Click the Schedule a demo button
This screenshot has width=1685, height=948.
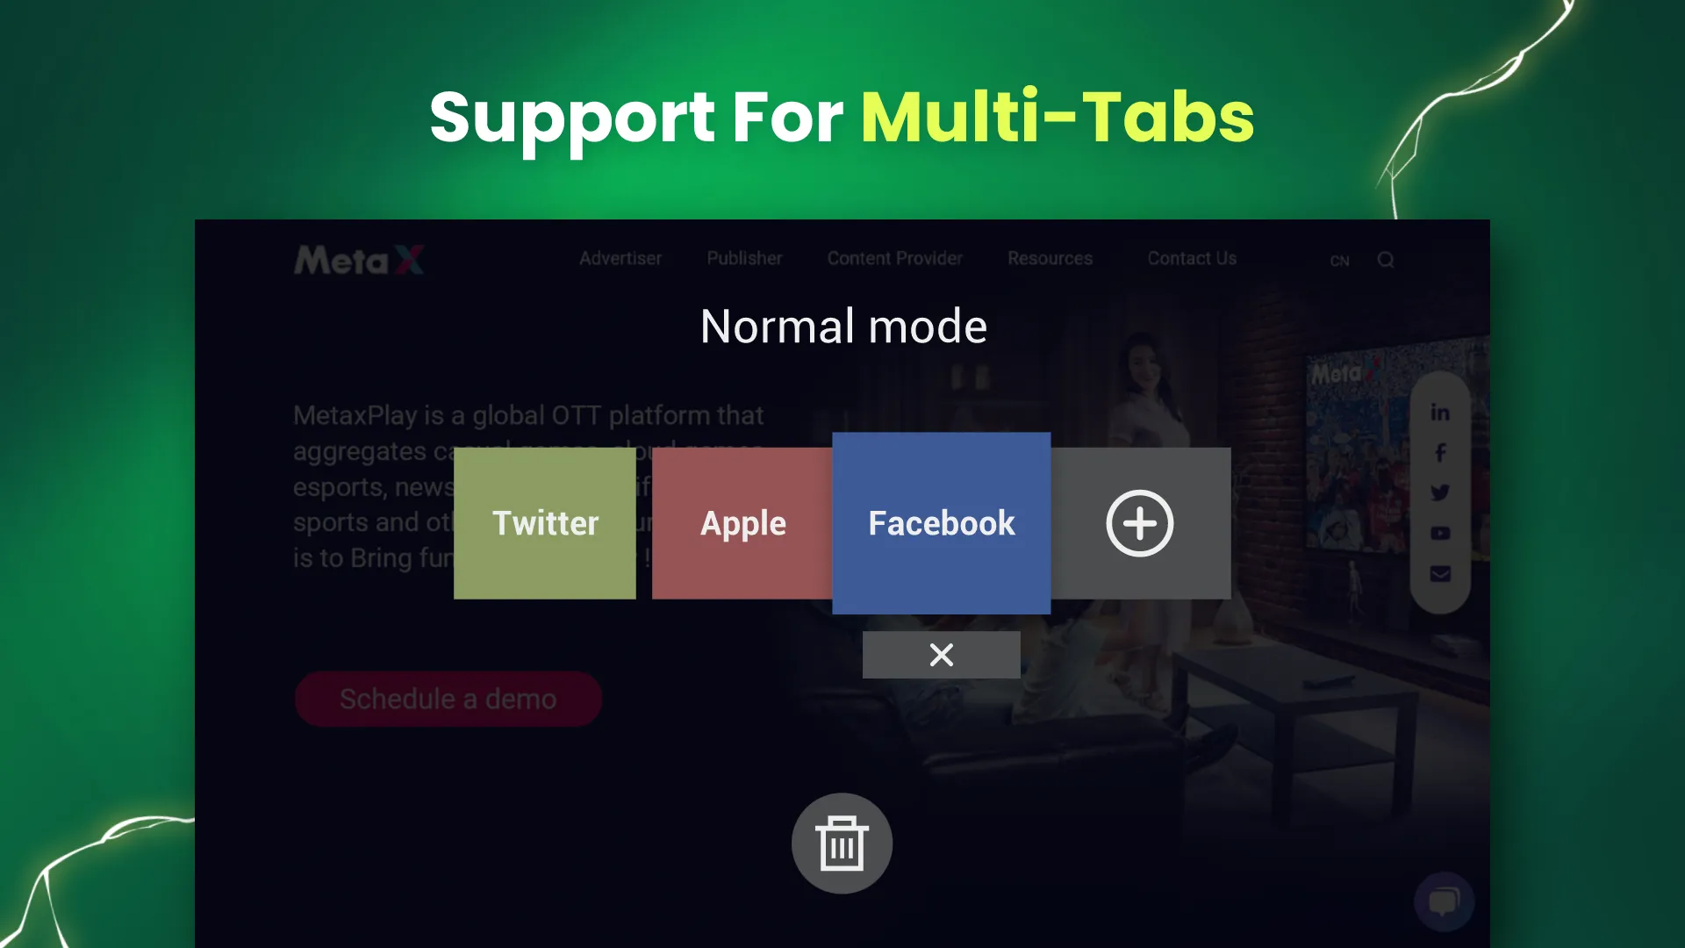[448, 698]
